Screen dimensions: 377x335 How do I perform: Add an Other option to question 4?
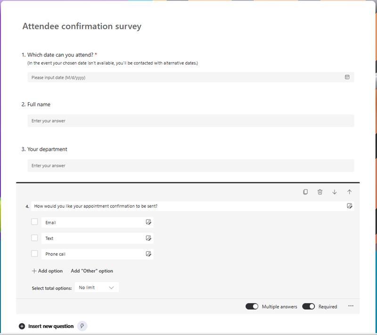pyautogui.click(x=92, y=270)
